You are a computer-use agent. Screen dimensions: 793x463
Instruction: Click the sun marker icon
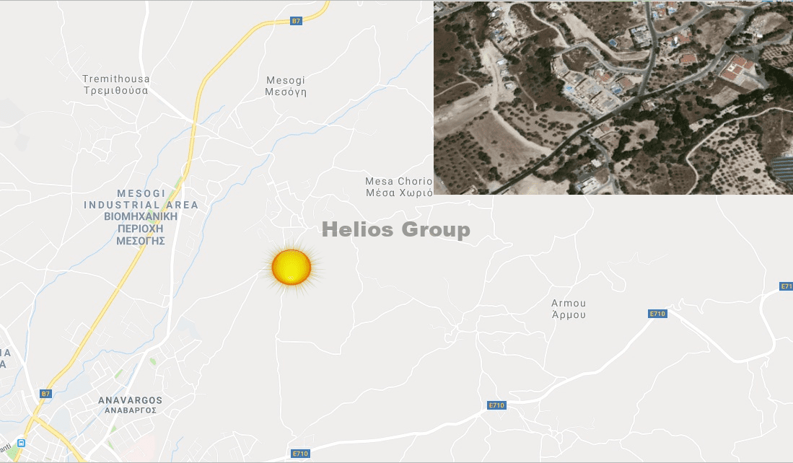[292, 267]
